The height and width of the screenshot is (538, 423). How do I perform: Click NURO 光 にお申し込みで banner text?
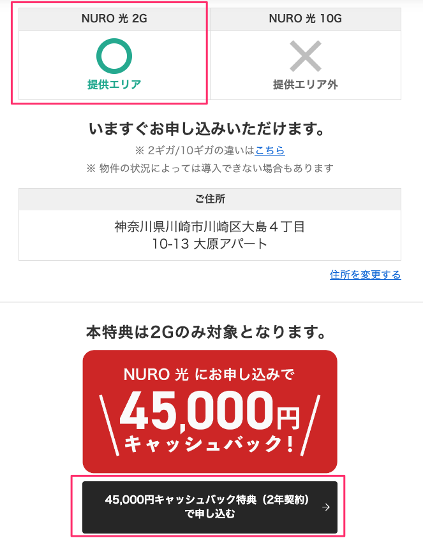209,374
